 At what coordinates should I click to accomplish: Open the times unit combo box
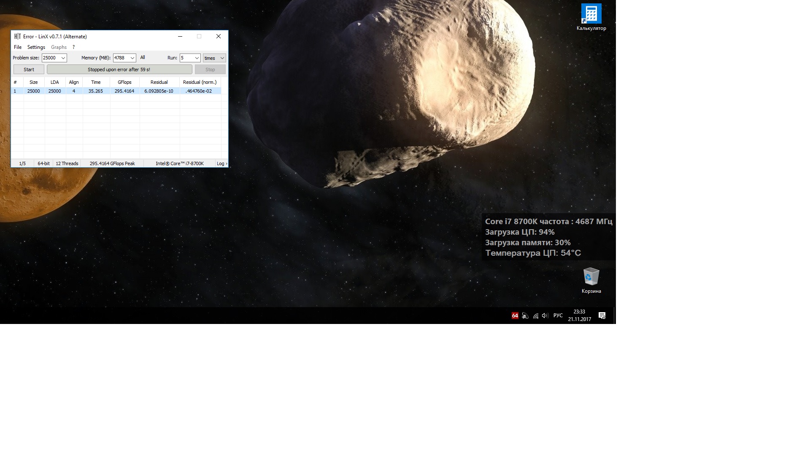click(214, 58)
